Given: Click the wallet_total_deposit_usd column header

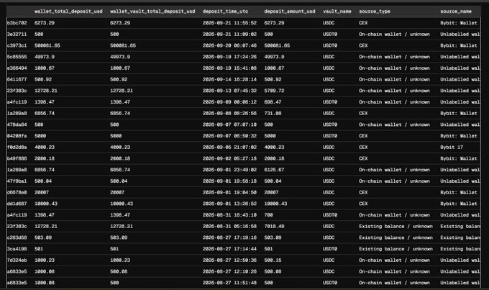Looking at the screenshot, I should (x=68, y=12).
